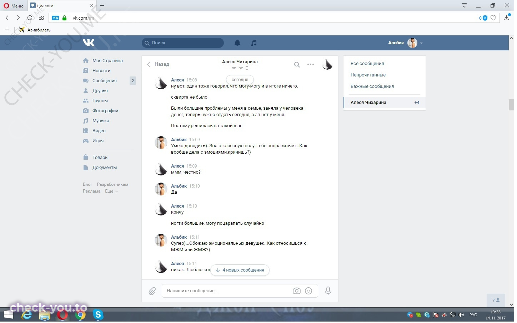This screenshot has height=323, width=517.
Task: Open the VK logo home link
Action: [x=89, y=43]
